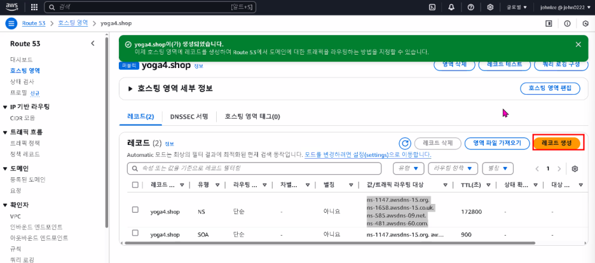Select all records with the header checkbox
Viewport: 595px width, 263px height.
135,185
